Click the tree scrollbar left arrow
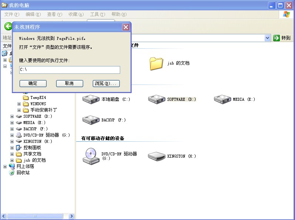The image size is (295, 220). tap(4, 216)
